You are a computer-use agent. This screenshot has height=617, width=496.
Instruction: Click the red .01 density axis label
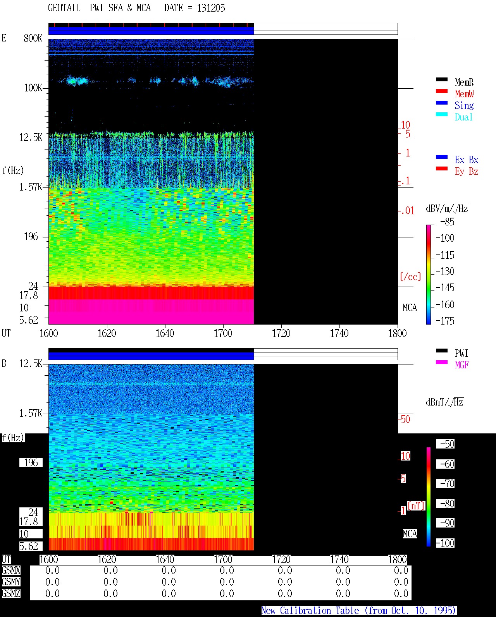(x=407, y=211)
